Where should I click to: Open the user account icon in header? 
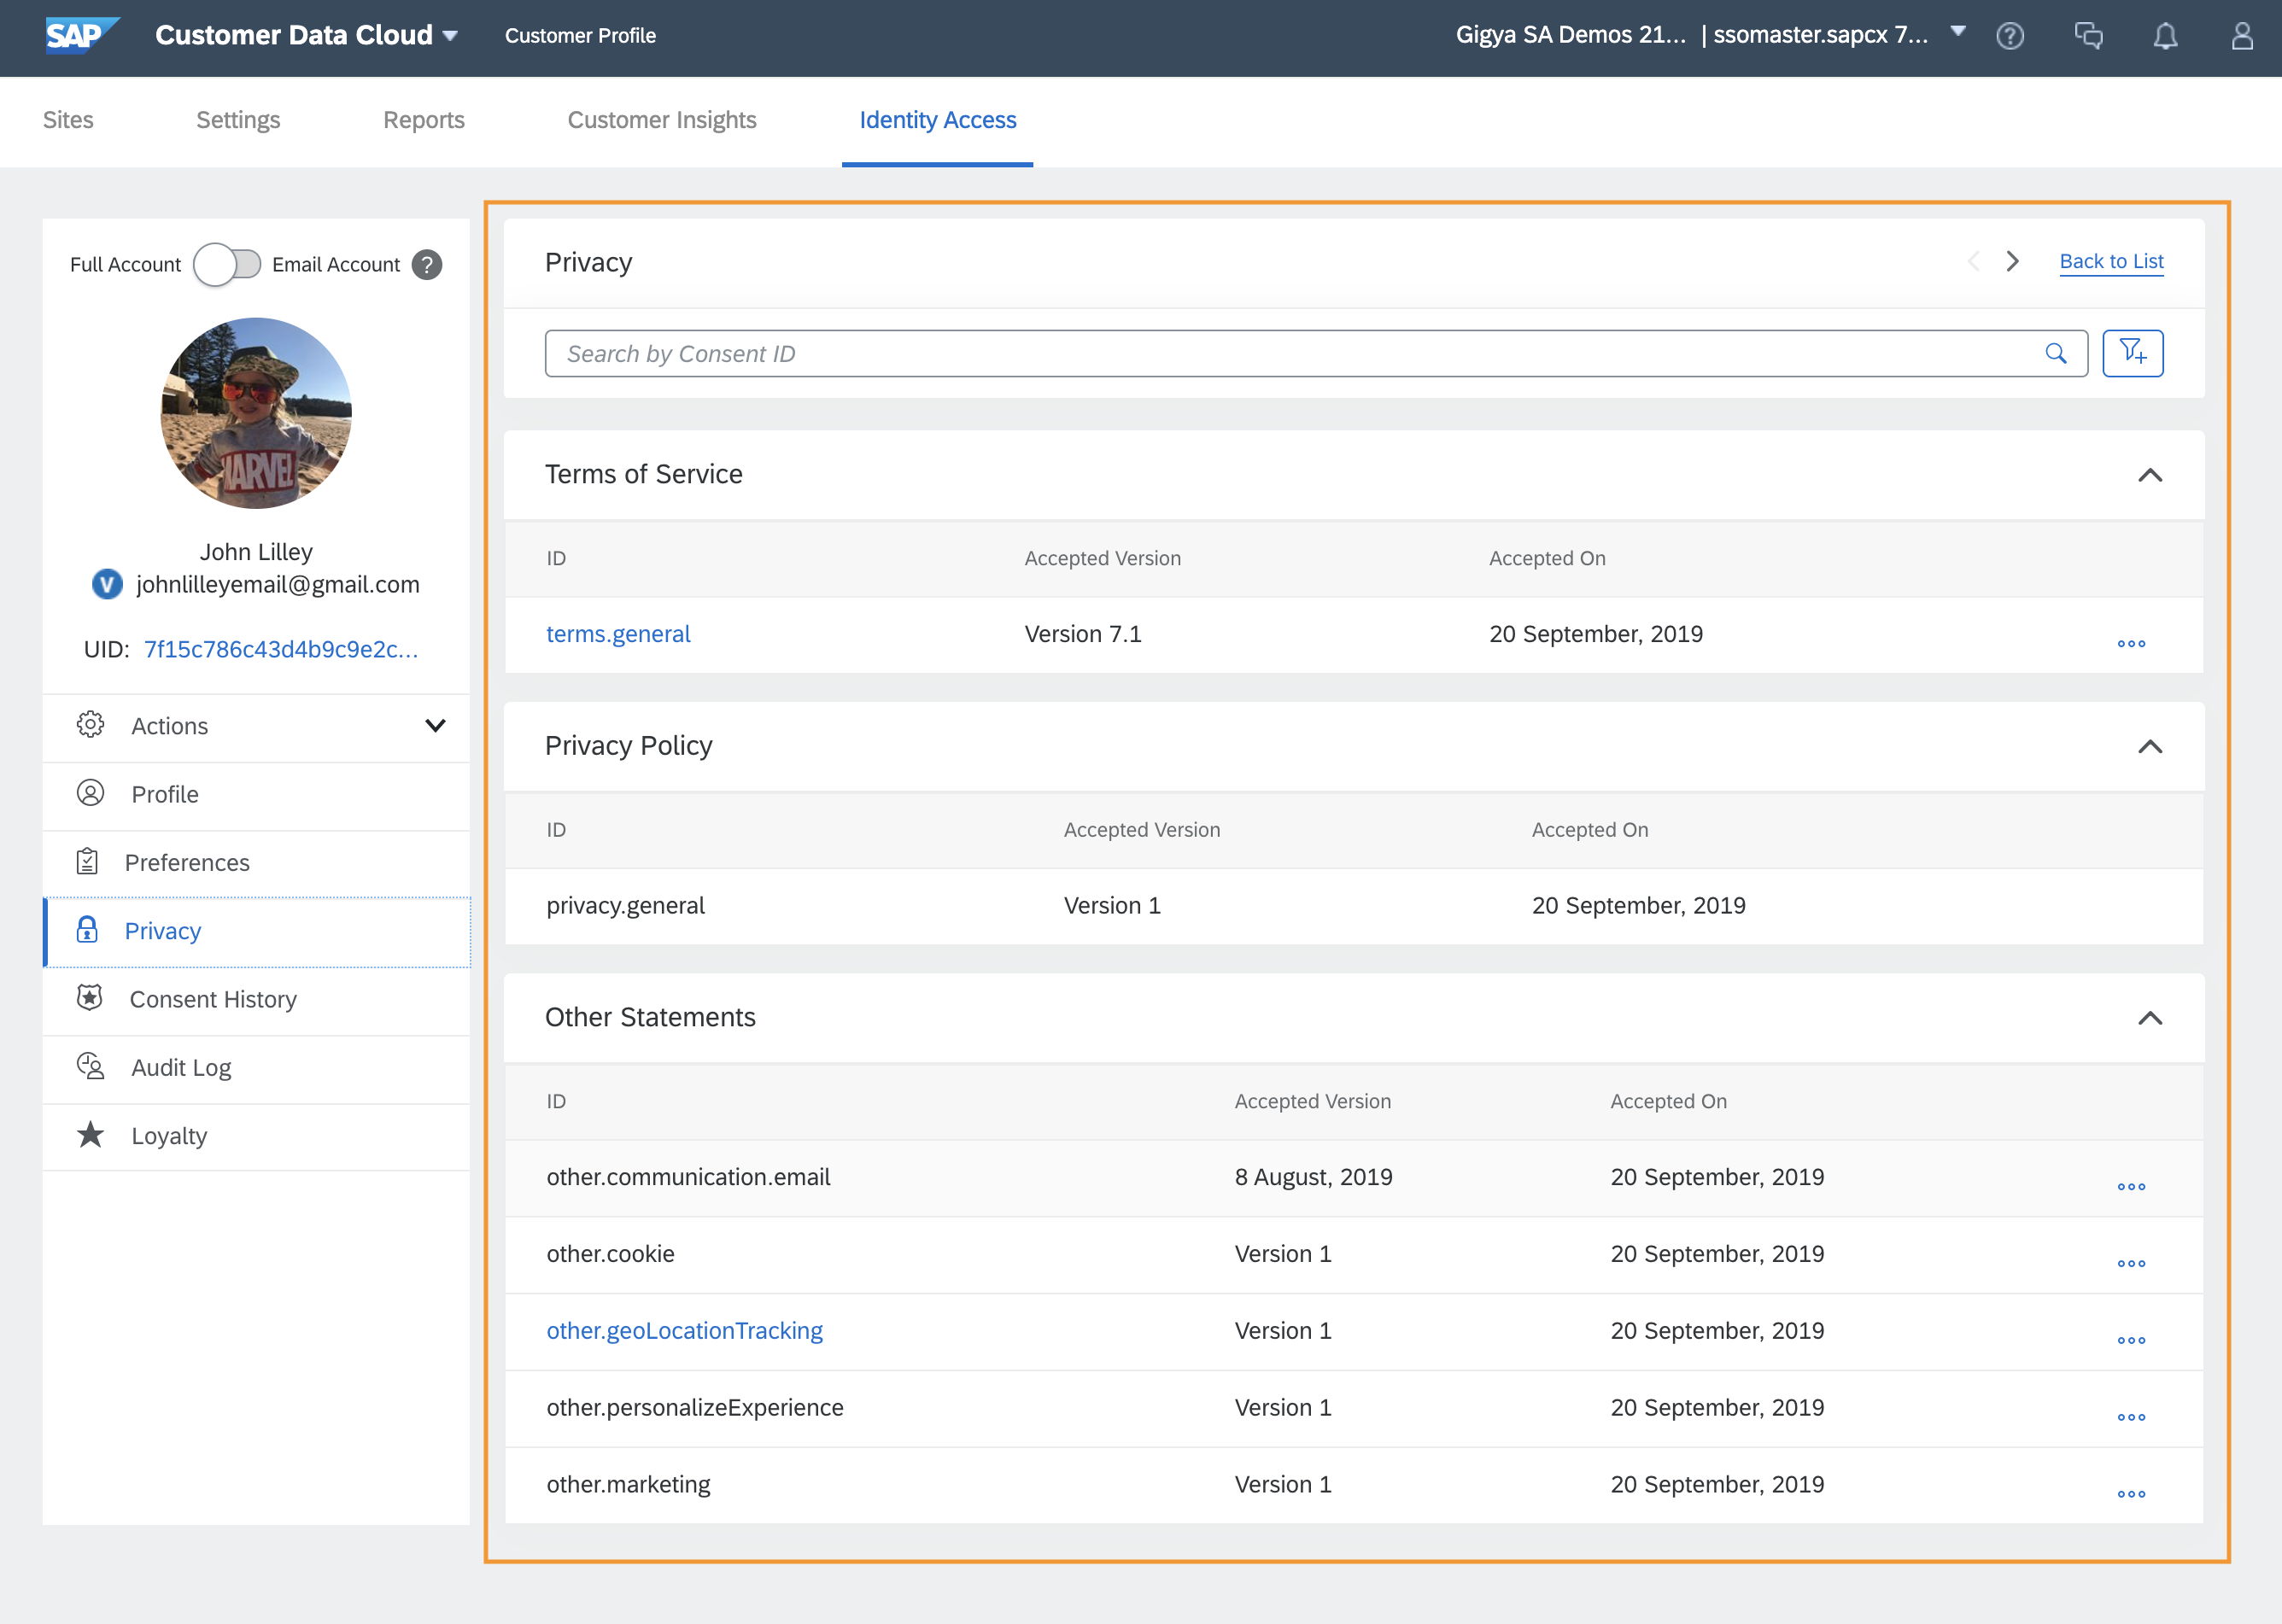[x=2242, y=36]
